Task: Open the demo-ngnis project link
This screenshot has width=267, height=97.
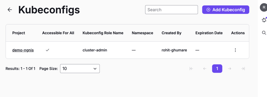Action: pyautogui.click(x=23, y=50)
